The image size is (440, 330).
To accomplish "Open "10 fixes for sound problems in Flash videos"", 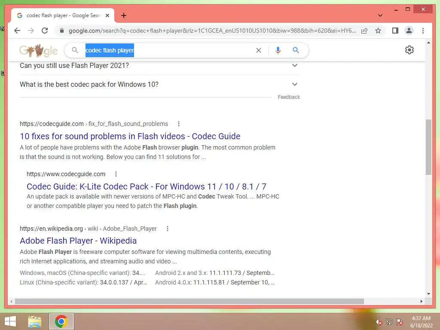I will [x=130, y=136].
